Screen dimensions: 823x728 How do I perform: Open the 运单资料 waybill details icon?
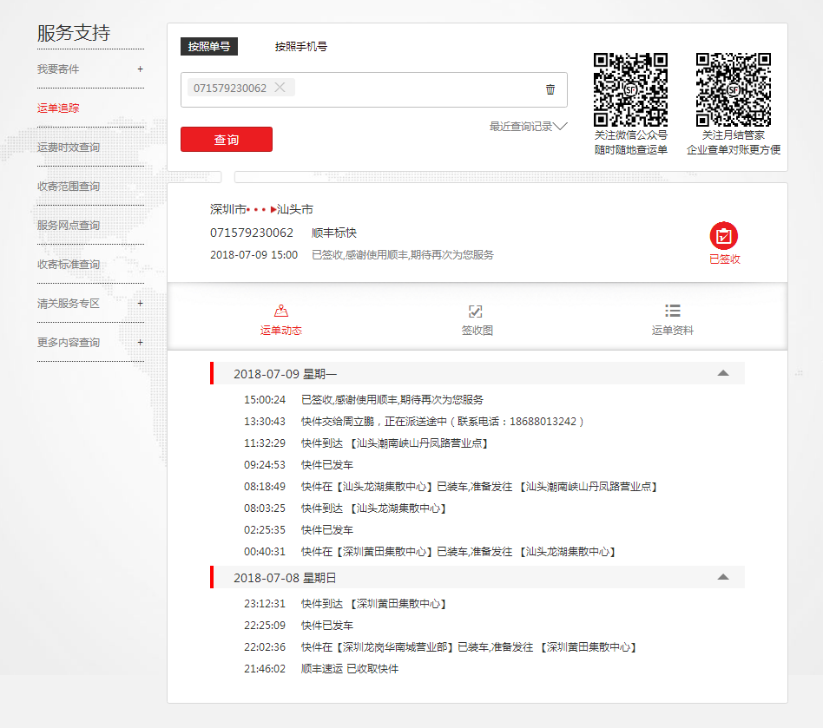tap(672, 311)
